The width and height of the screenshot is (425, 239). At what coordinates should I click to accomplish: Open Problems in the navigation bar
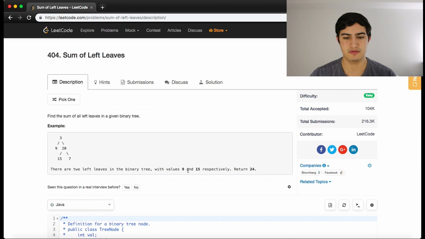click(x=110, y=30)
